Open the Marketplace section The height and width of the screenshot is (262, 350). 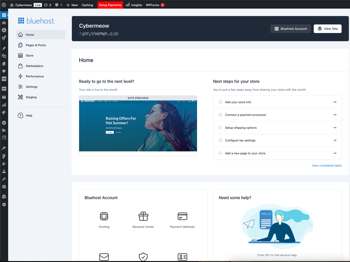tap(41, 66)
